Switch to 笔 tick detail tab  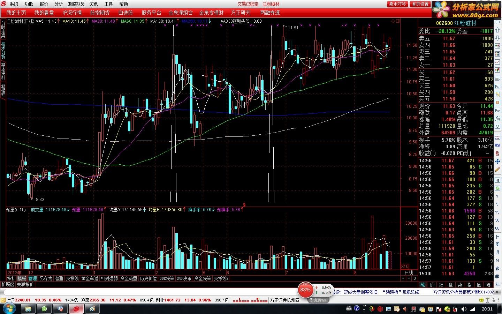click(423, 285)
